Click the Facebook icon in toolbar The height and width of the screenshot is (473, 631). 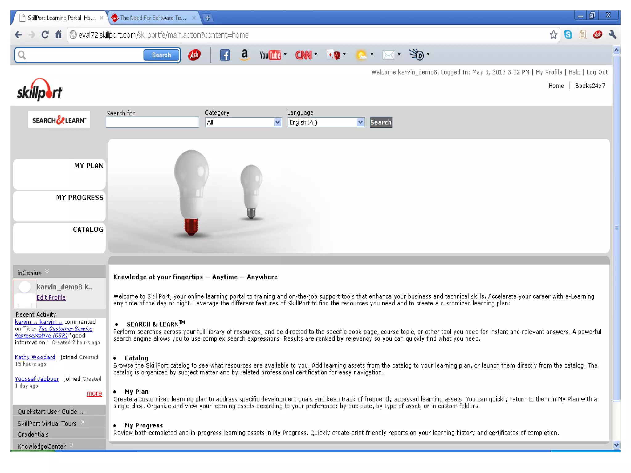pyautogui.click(x=225, y=55)
